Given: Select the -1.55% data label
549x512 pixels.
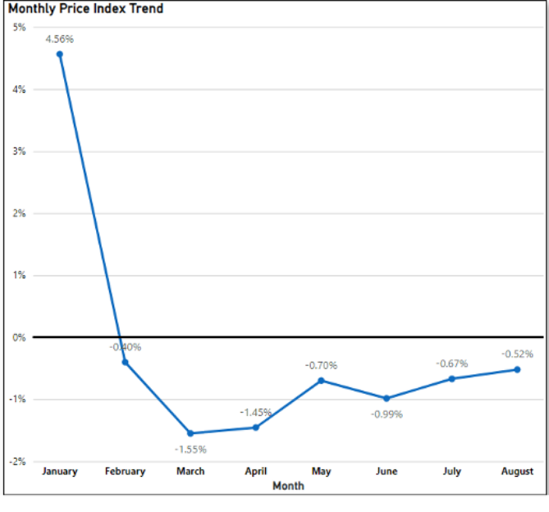Looking at the screenshot, I should (190, 449).
